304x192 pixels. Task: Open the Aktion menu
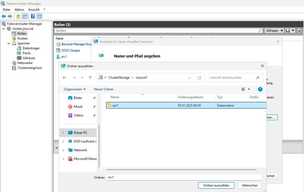[x=19, y=9]
